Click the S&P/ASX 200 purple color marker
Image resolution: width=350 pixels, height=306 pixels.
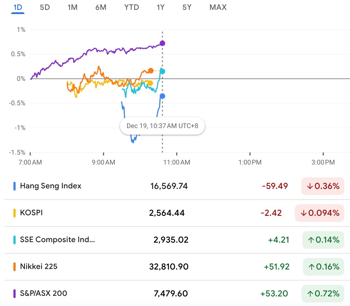coord(15,293)
